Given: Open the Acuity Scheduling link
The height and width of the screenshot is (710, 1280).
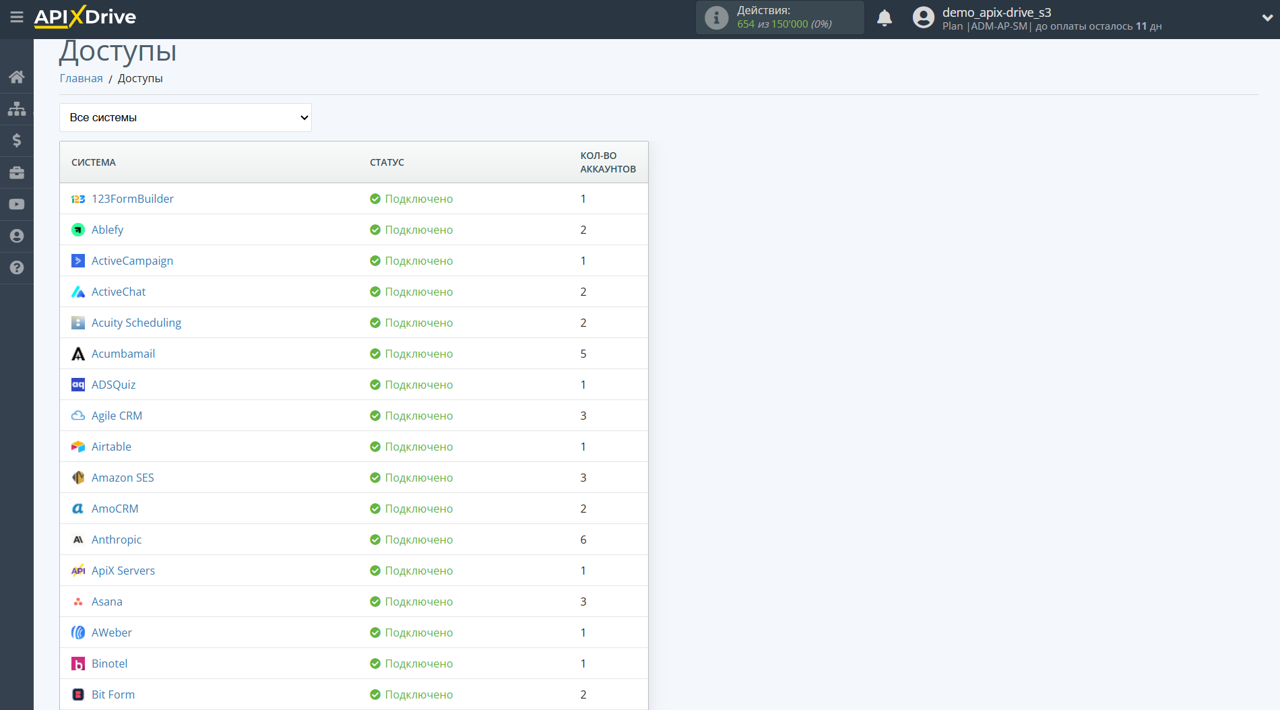Looking at the screenshot, I should coord(136,323).
